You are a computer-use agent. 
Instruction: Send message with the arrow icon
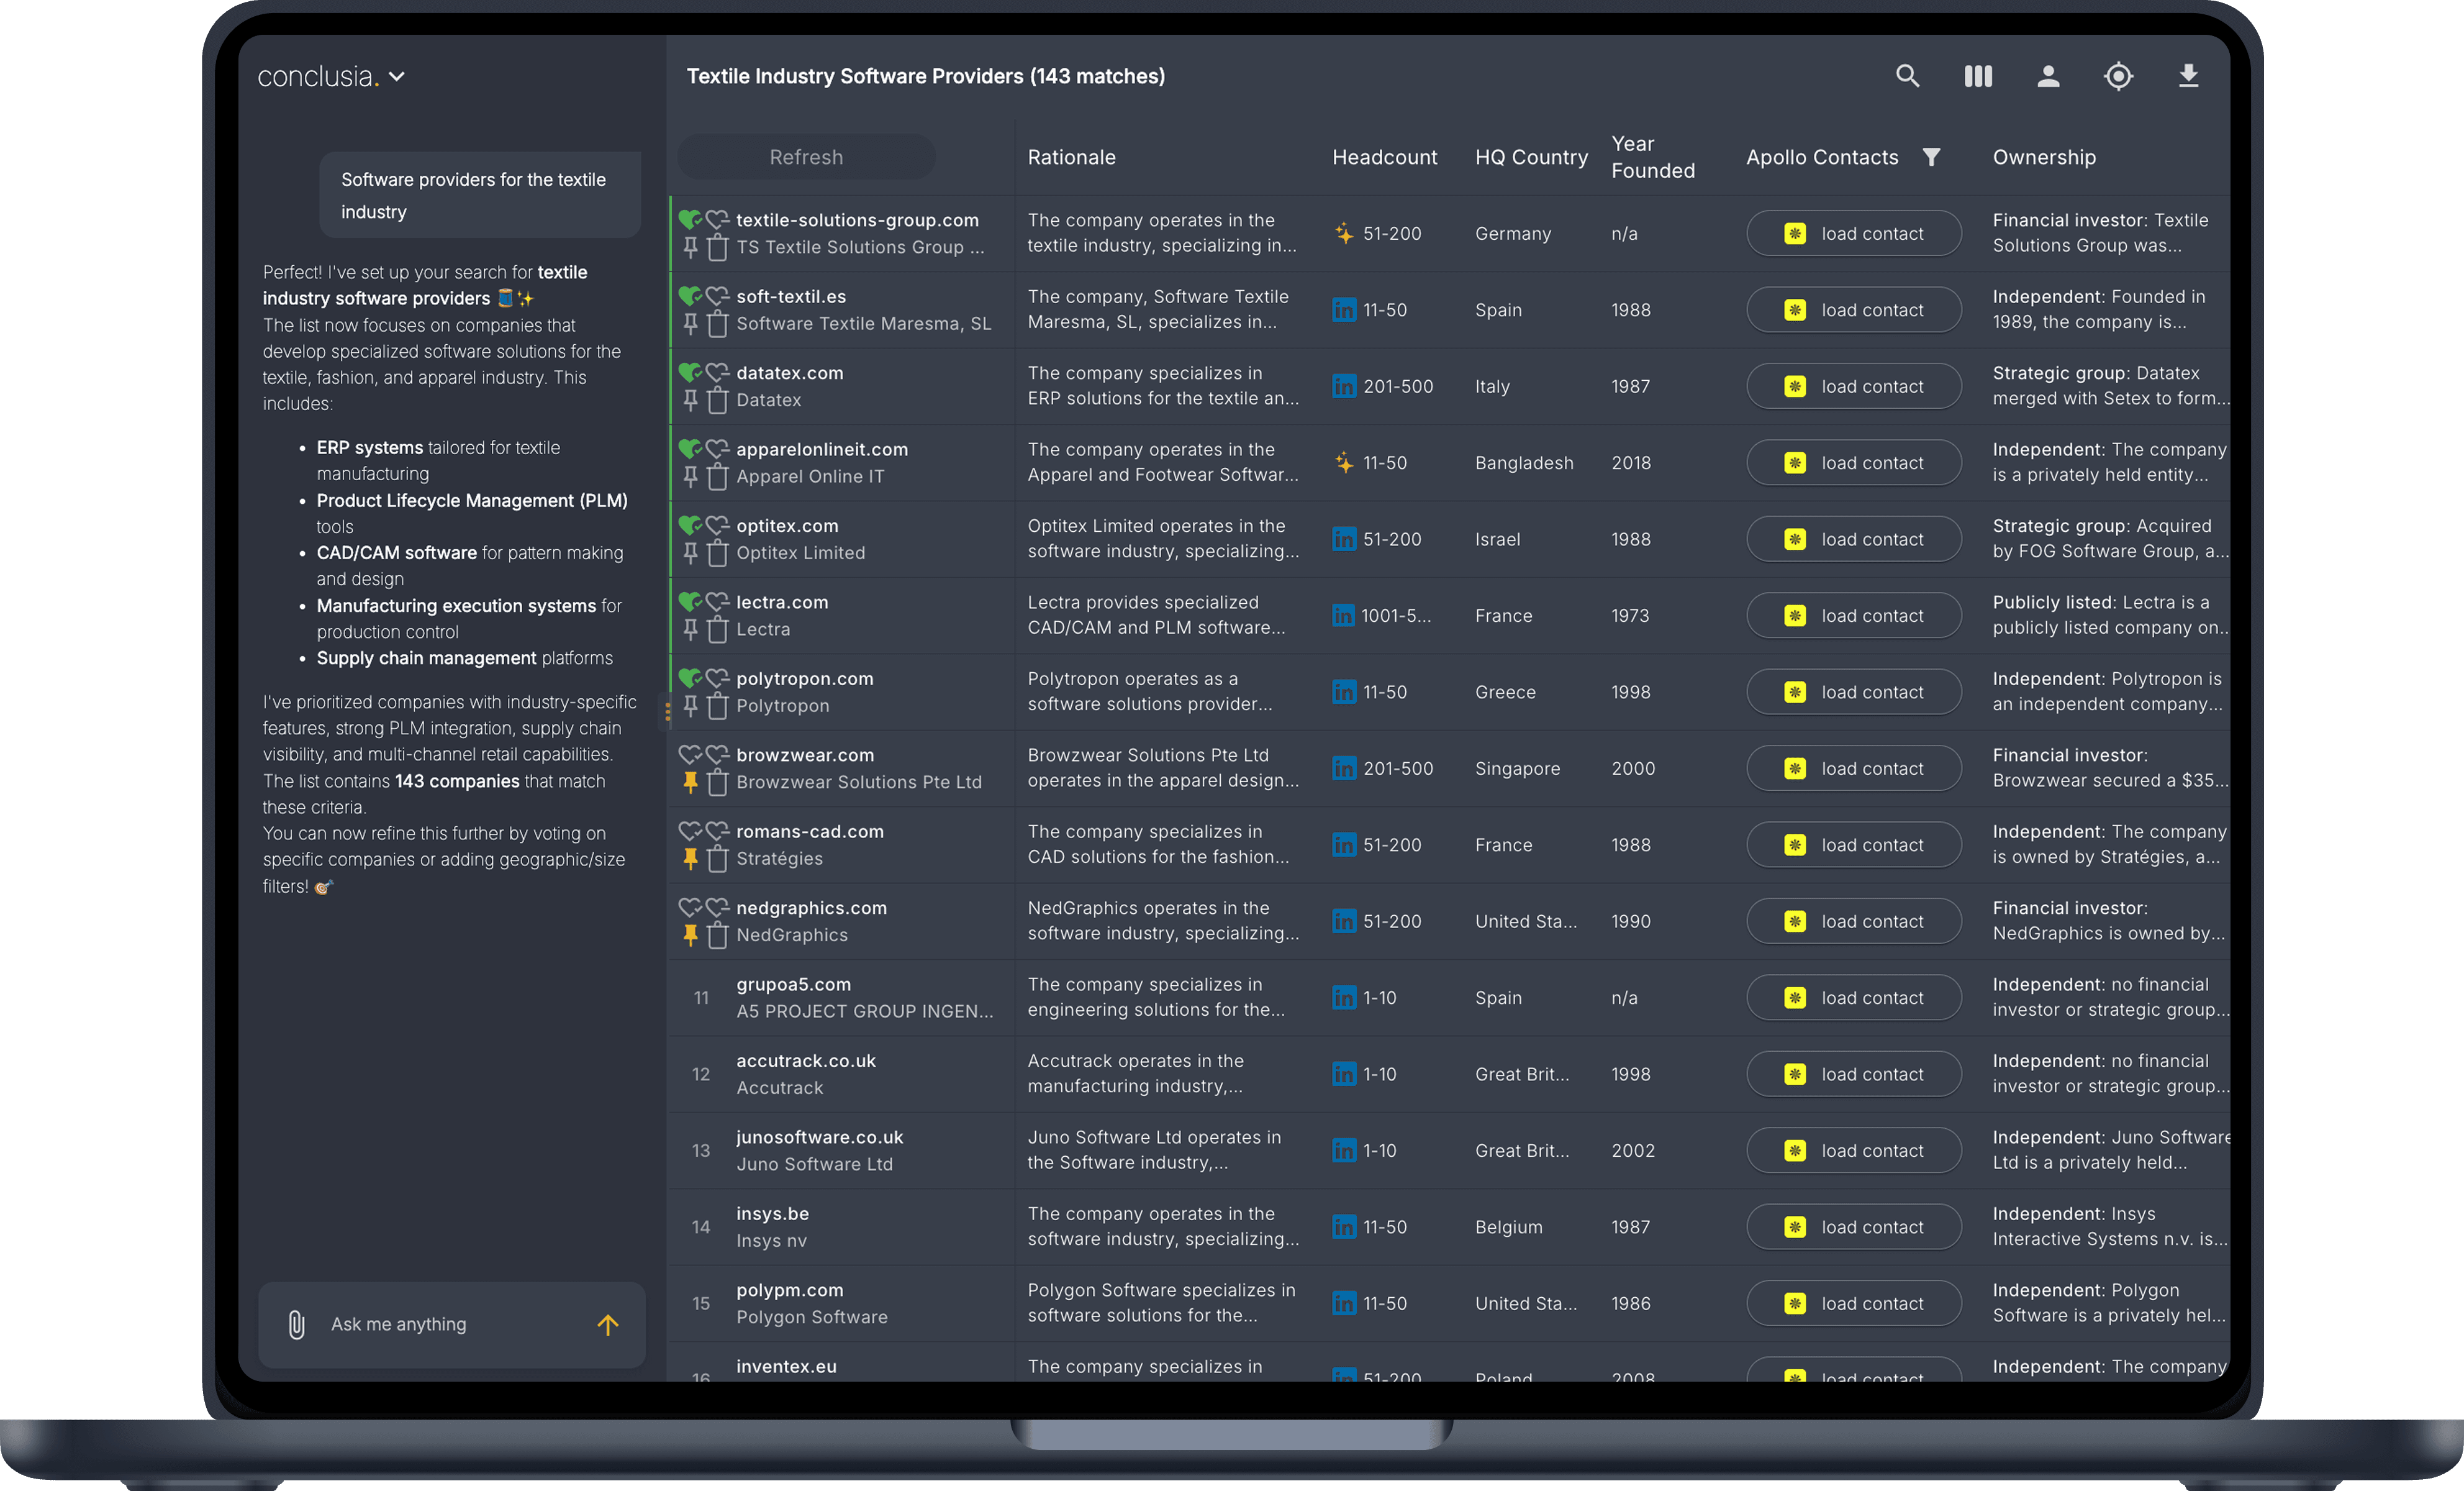tap(608, 1324)
